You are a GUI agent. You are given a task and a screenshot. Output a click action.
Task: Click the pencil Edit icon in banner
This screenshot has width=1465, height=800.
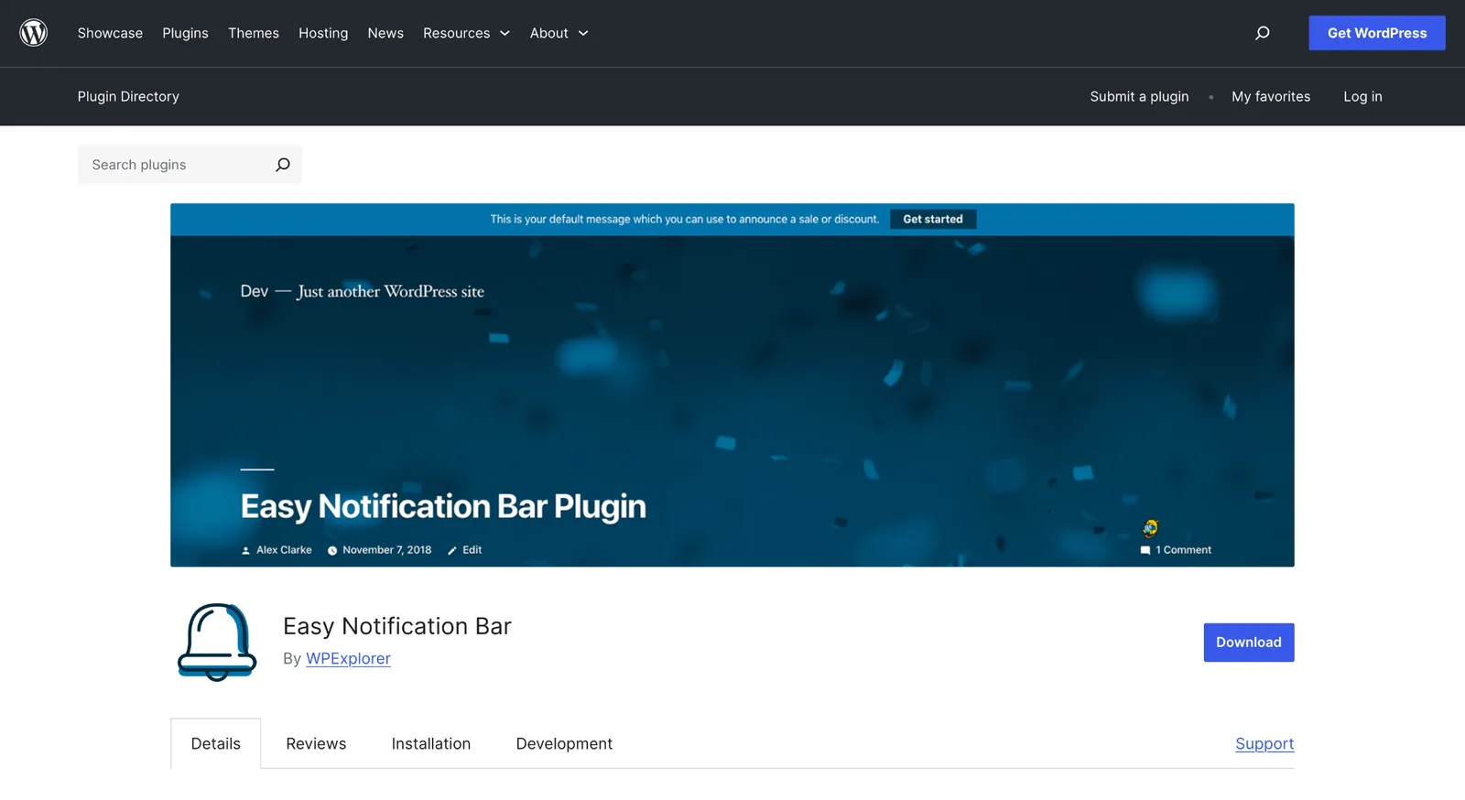(x=451, y=550)
